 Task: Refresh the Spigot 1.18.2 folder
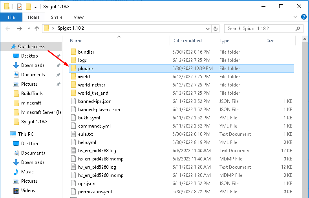216,29
